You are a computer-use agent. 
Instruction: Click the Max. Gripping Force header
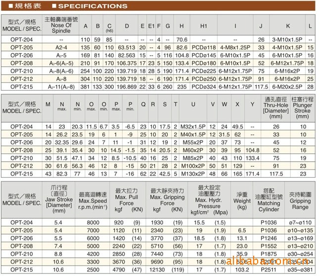coord(167,198)
